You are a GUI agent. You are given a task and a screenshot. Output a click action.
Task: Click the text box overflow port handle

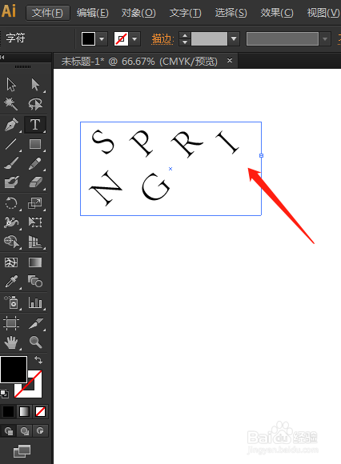(261, 155)
